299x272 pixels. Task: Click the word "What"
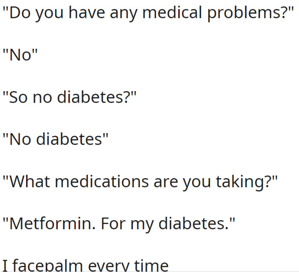[x=30, y=181]
